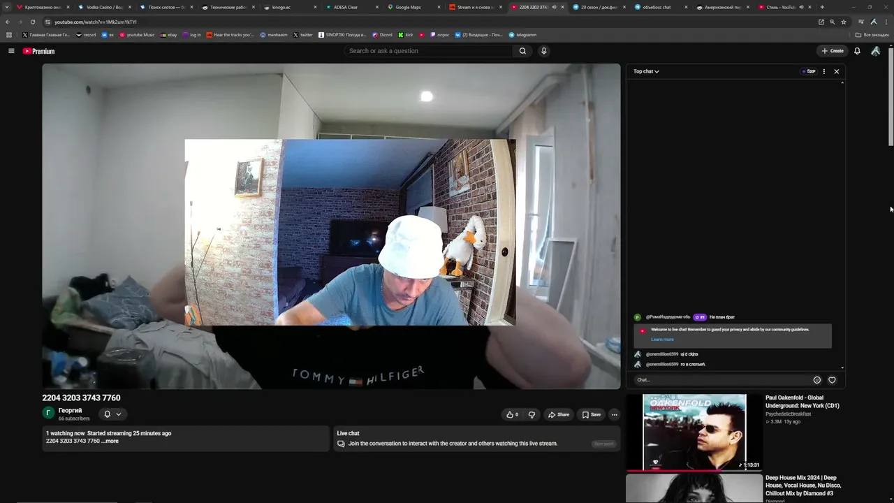Expand the Top chat dropdown

[x=646, y=71]
